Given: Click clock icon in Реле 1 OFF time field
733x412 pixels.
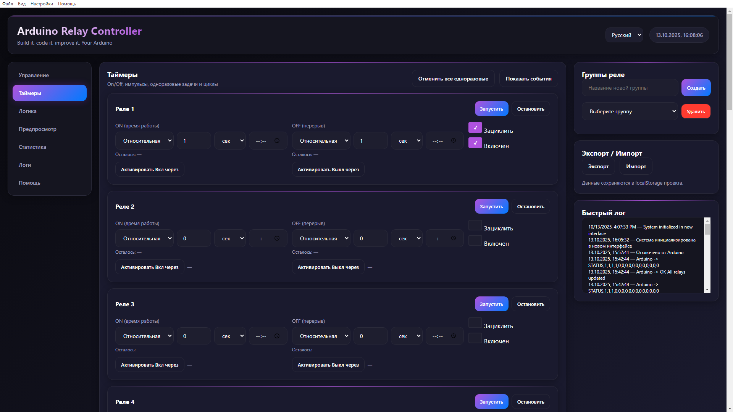Looking at the screenshot, I should (454, 141).
